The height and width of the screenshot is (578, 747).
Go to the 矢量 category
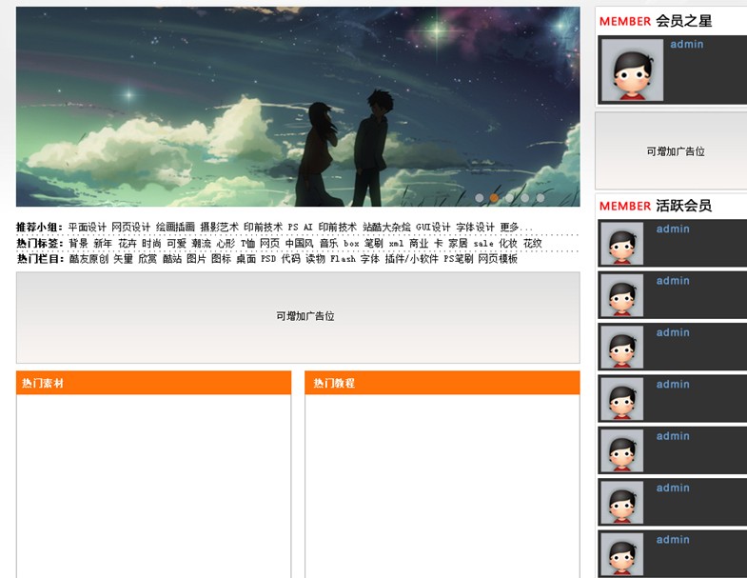pos(123,259)
